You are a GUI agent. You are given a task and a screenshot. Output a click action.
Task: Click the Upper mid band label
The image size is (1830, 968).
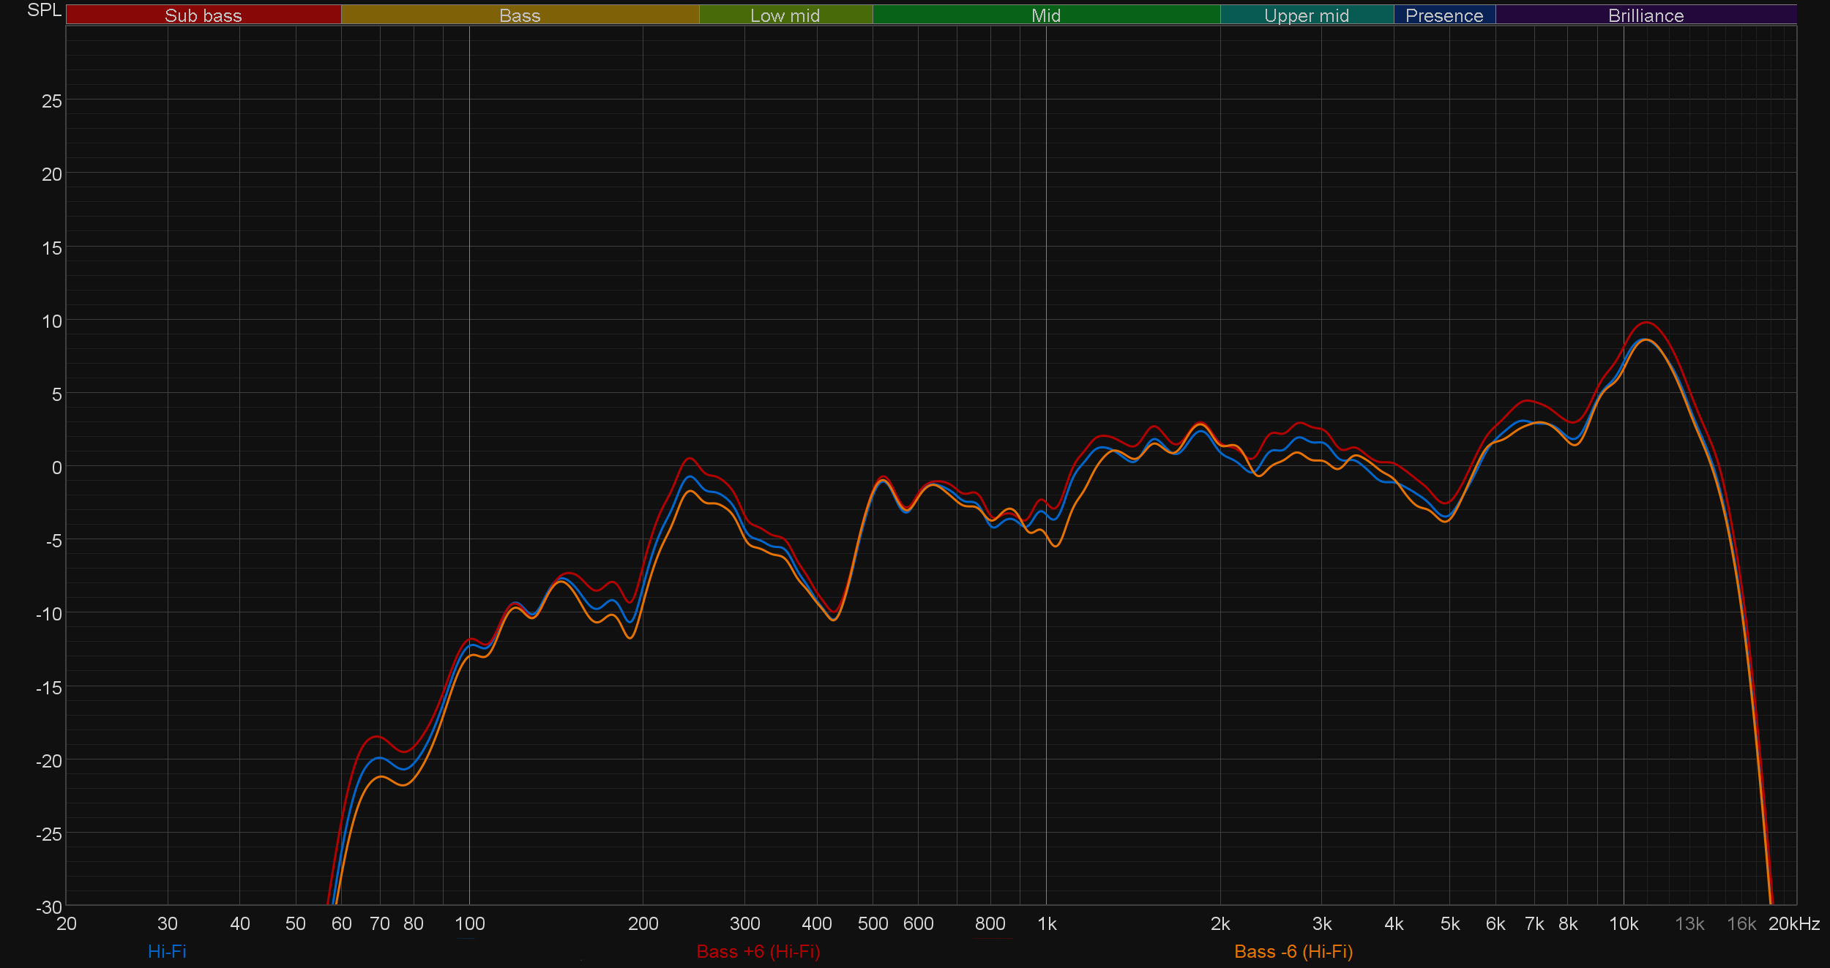1306,15
